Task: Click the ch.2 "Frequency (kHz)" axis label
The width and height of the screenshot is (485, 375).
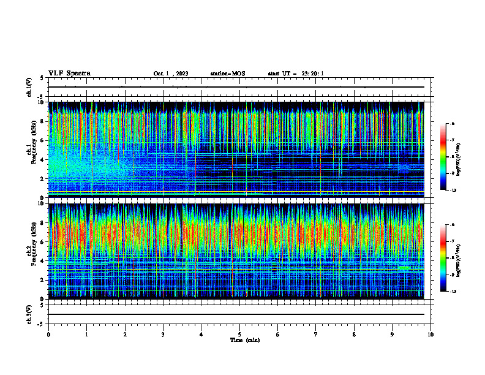Action: [34, 244]
